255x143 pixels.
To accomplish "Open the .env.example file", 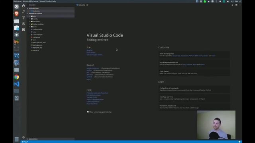I will (51, 35).
